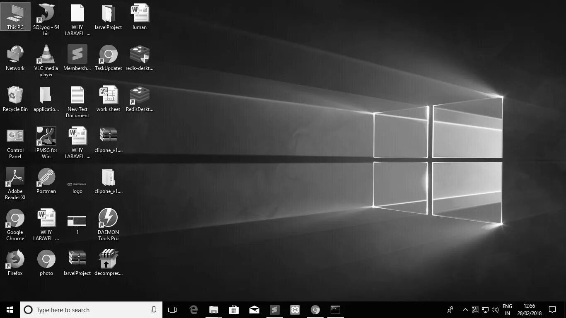Open the volume control tray icon
Screen dimensions: 566x318
495,310
